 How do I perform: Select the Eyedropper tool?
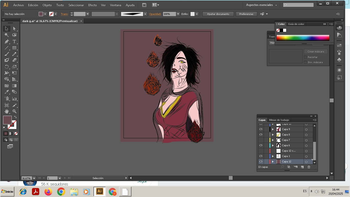click(x=7, y=92)
